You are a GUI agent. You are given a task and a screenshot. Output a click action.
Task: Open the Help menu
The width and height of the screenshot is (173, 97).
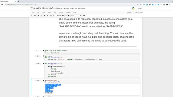(x=75, y=12)
